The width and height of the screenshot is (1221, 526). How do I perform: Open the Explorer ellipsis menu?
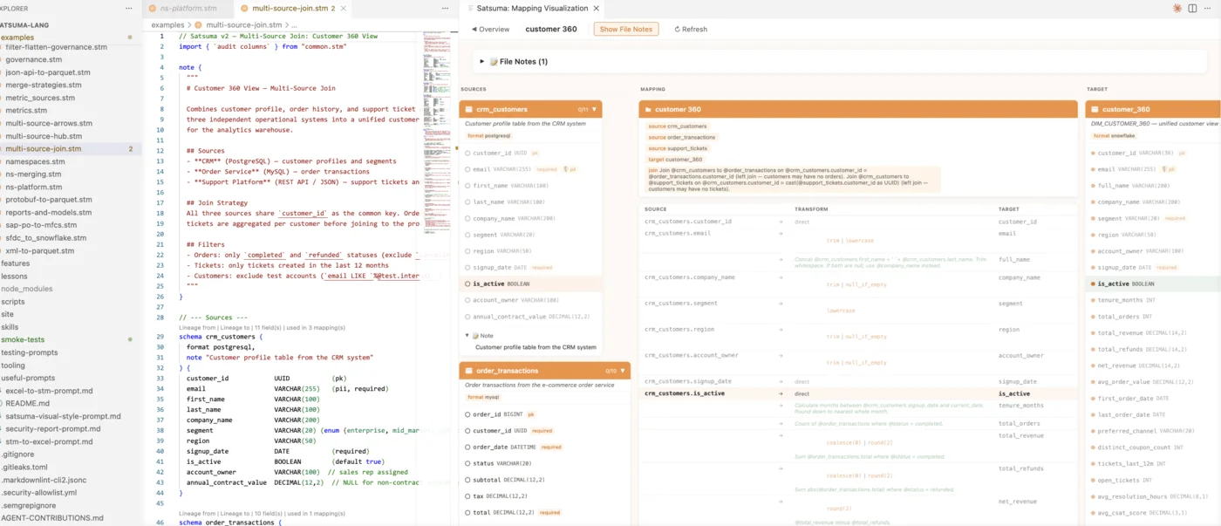click(x=128, y=8)
